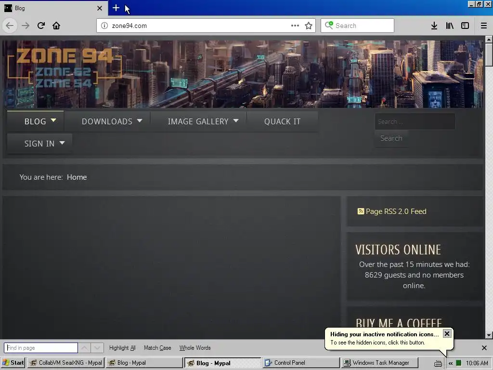Open the BLOG navigation item
This screenshot has height=370, width=493.
click(x=35, y=121)
